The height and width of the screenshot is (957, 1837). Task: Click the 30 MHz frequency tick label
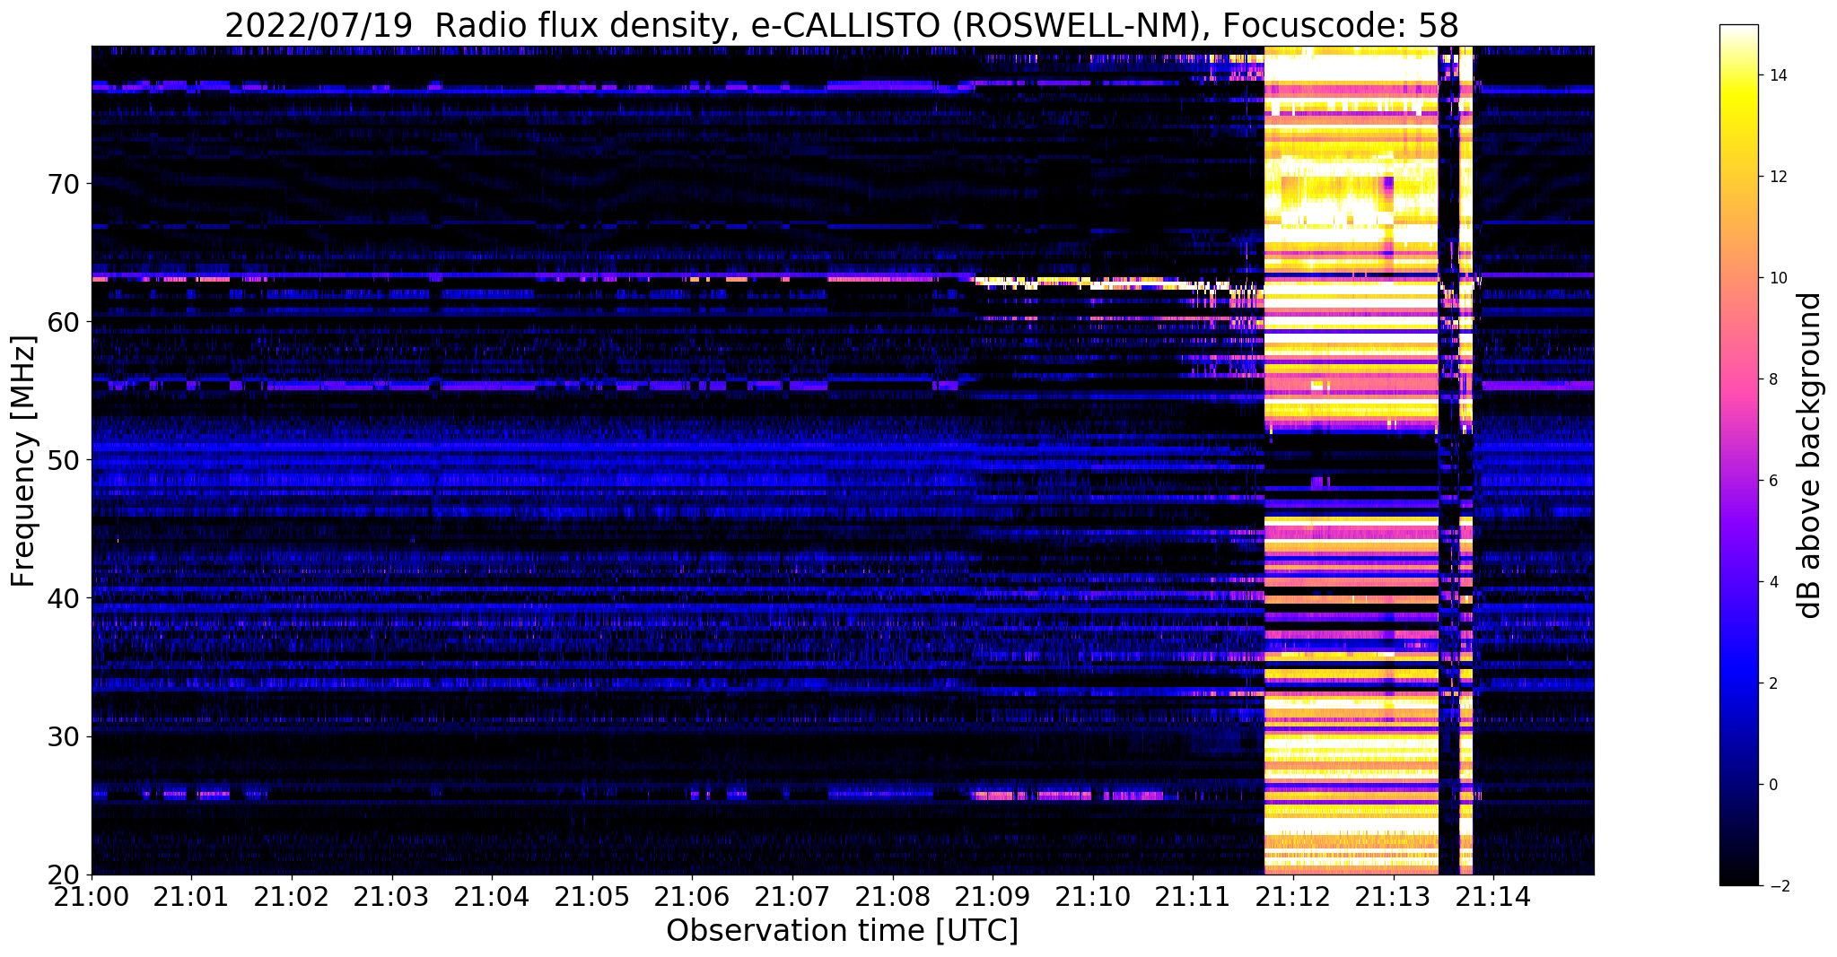click(63, 736)
